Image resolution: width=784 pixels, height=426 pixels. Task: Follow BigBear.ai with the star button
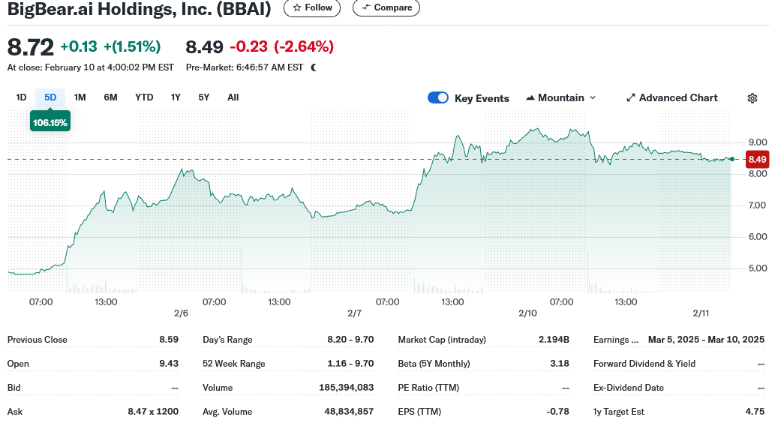coord(312,7)
